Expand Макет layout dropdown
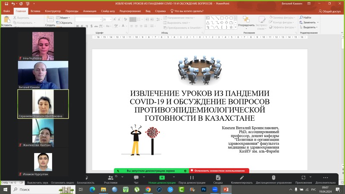Screen dimensions: 345x194 pyautogui.click(x=63, y=18)
